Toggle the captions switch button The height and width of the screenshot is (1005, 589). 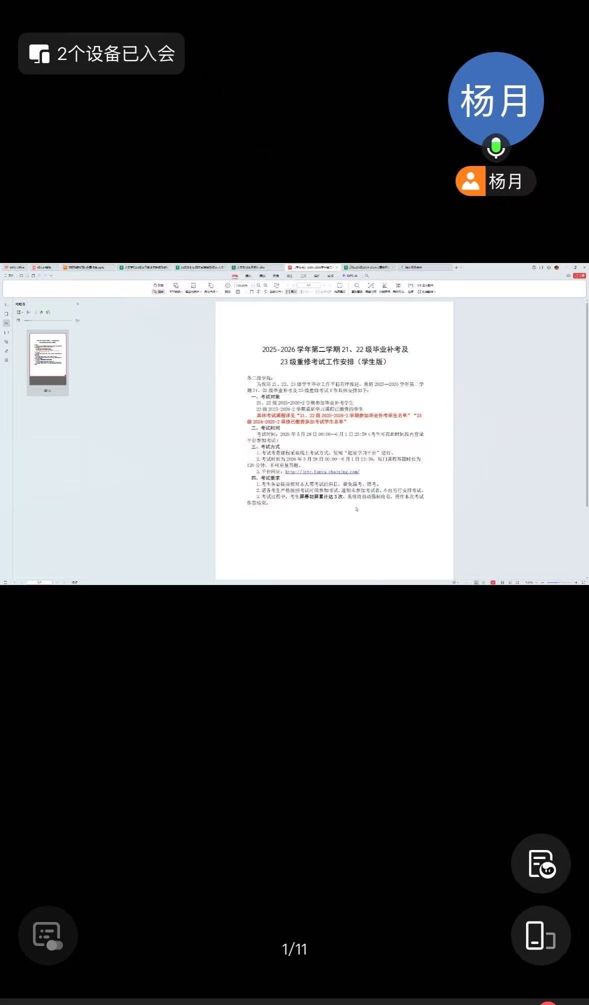(x=47, y=935)
